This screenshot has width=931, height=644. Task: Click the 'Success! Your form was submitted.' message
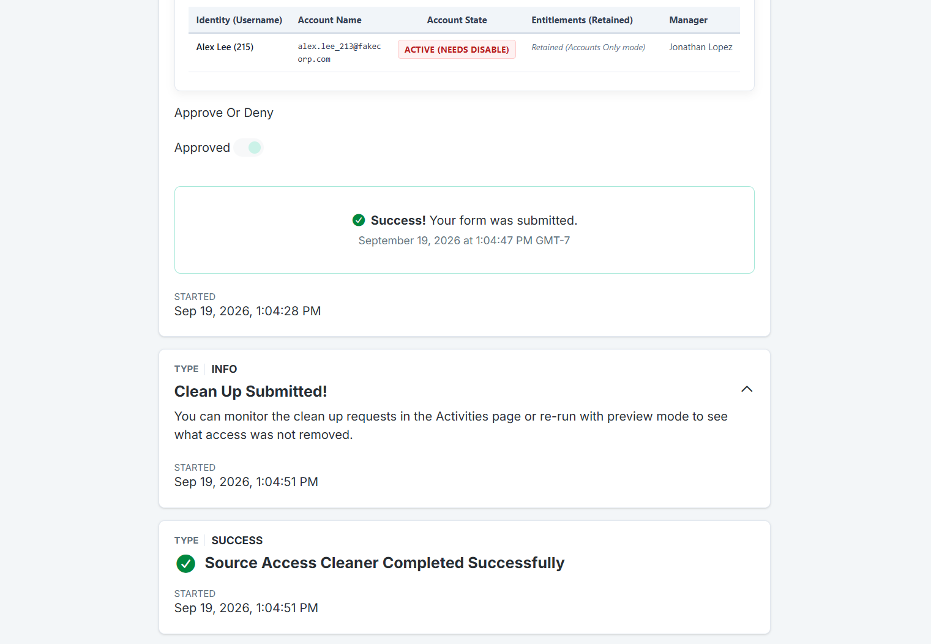pyautogui.click(x=474, y=220)
